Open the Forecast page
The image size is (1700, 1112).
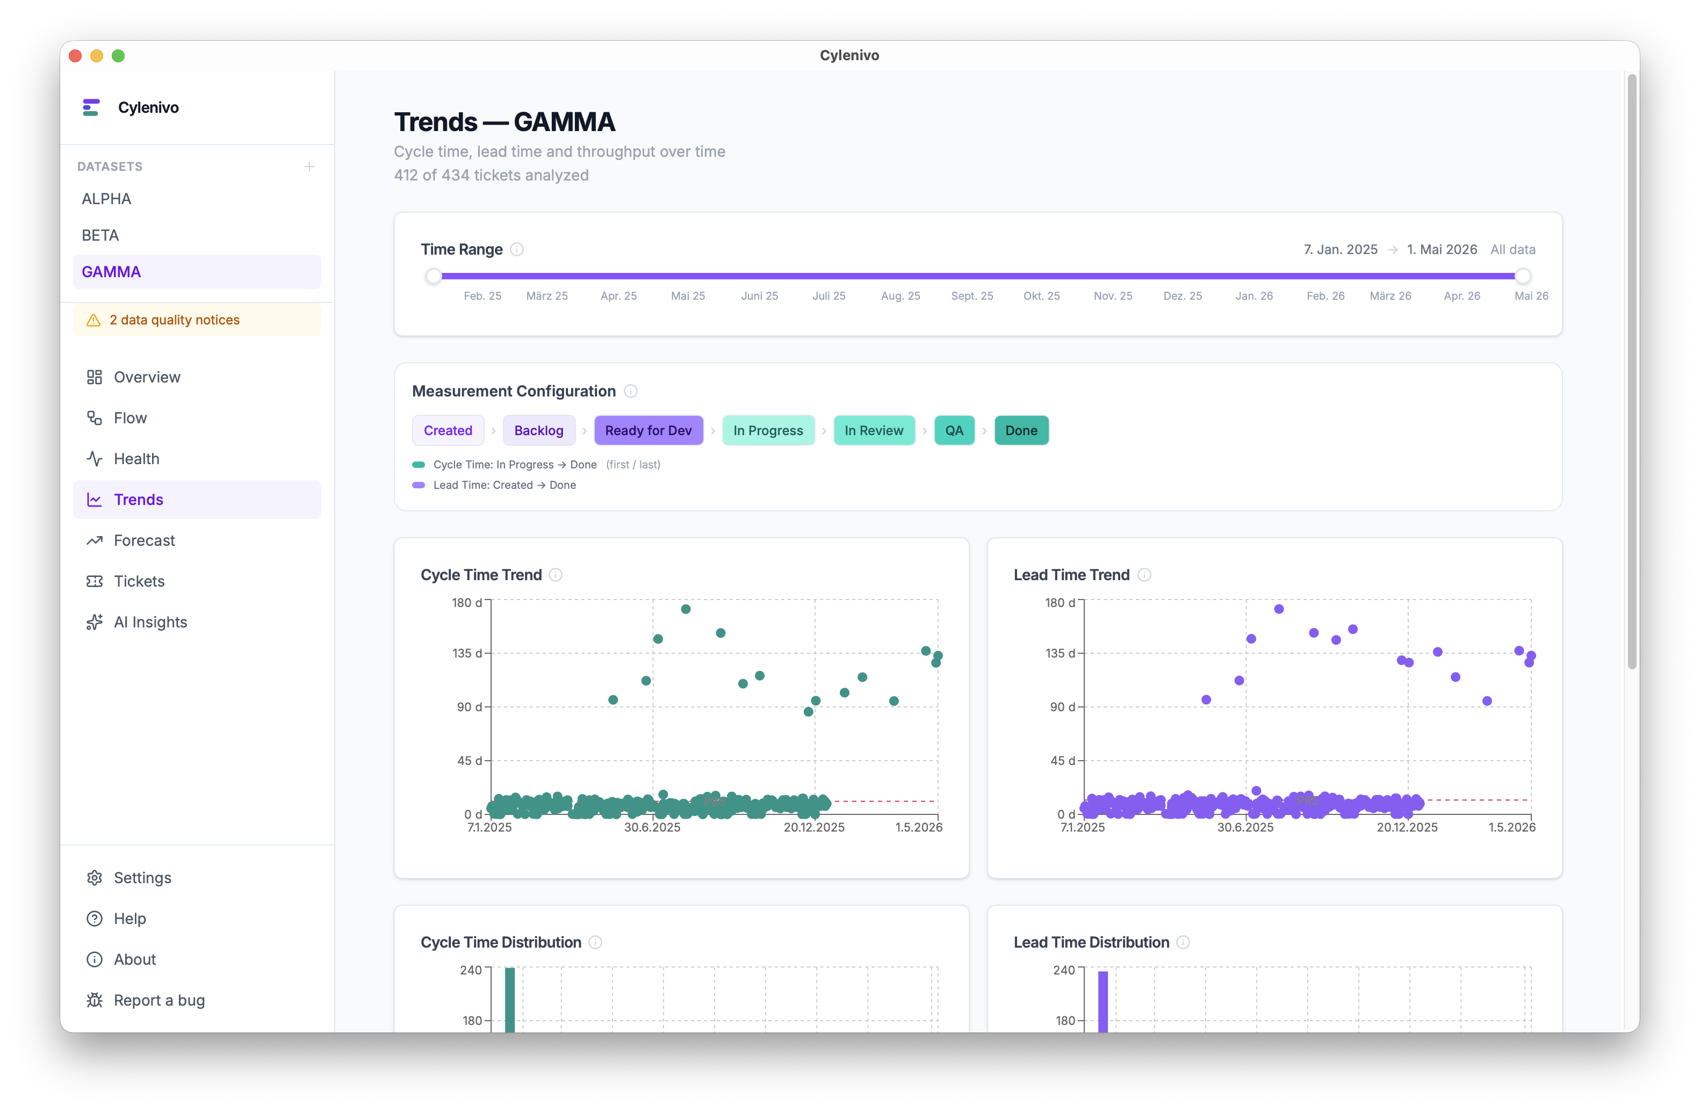click(145, 540)
